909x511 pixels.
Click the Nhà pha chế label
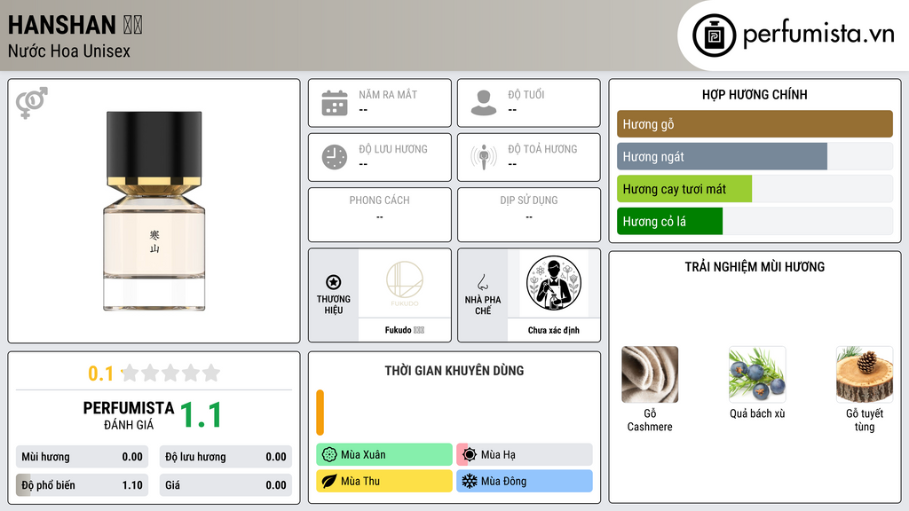tap(482, 305)
